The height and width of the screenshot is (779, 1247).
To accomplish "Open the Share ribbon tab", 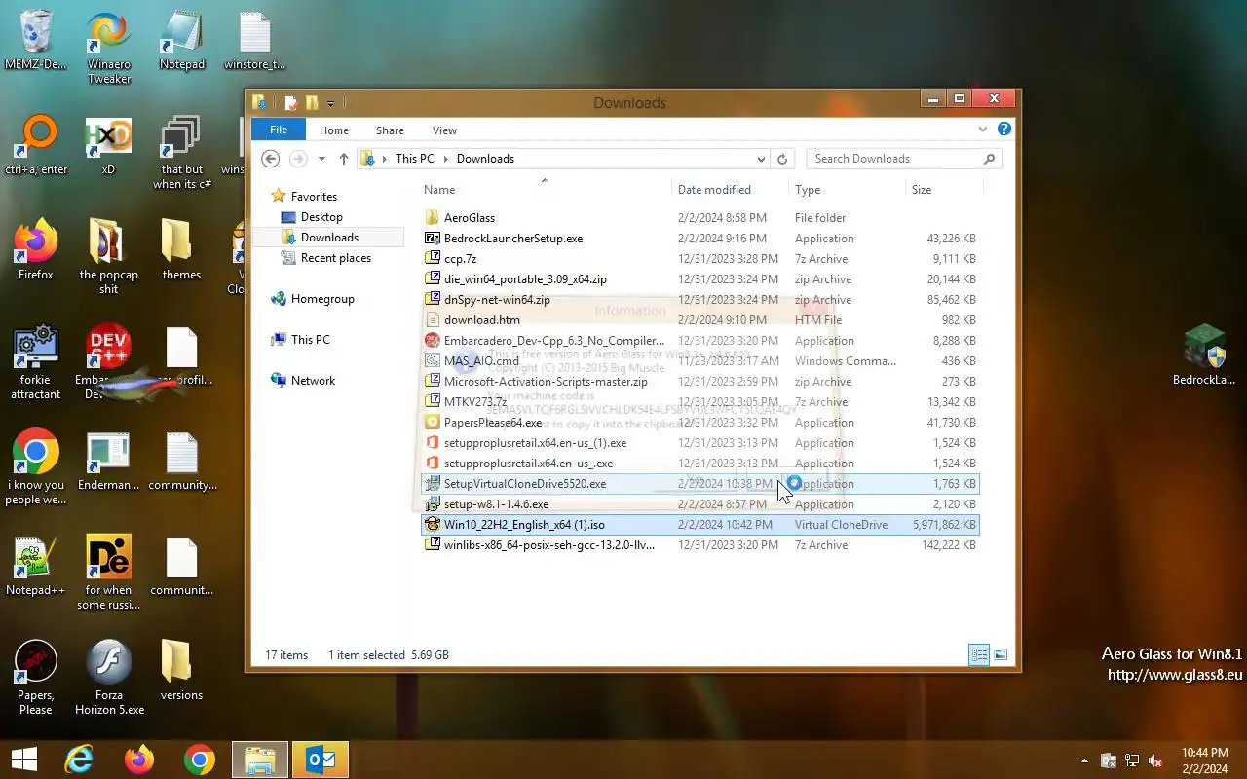I will pos(390,130).
